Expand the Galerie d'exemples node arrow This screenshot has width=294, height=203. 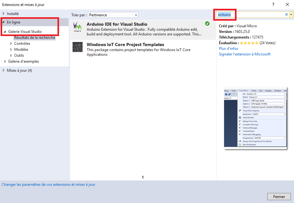click(x=5, y=61)
